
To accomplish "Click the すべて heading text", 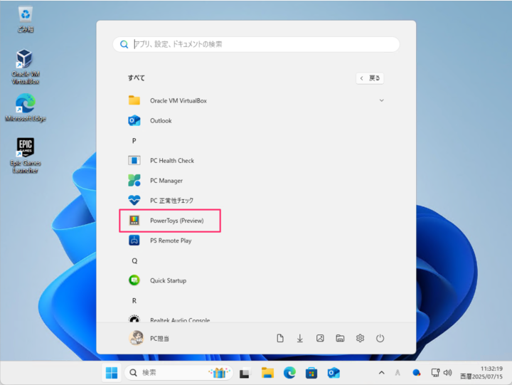I will [136, 78].
